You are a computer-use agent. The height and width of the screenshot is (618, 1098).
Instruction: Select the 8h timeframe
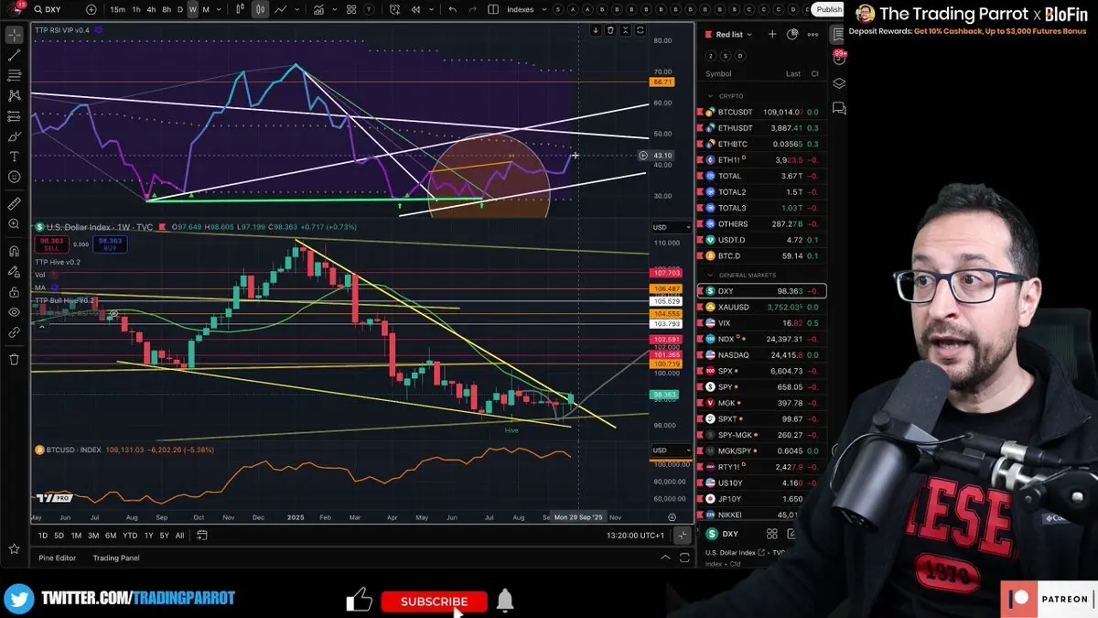(167, 9)
